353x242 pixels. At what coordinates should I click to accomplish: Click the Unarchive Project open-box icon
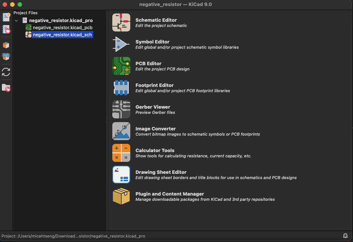[6, 56]
